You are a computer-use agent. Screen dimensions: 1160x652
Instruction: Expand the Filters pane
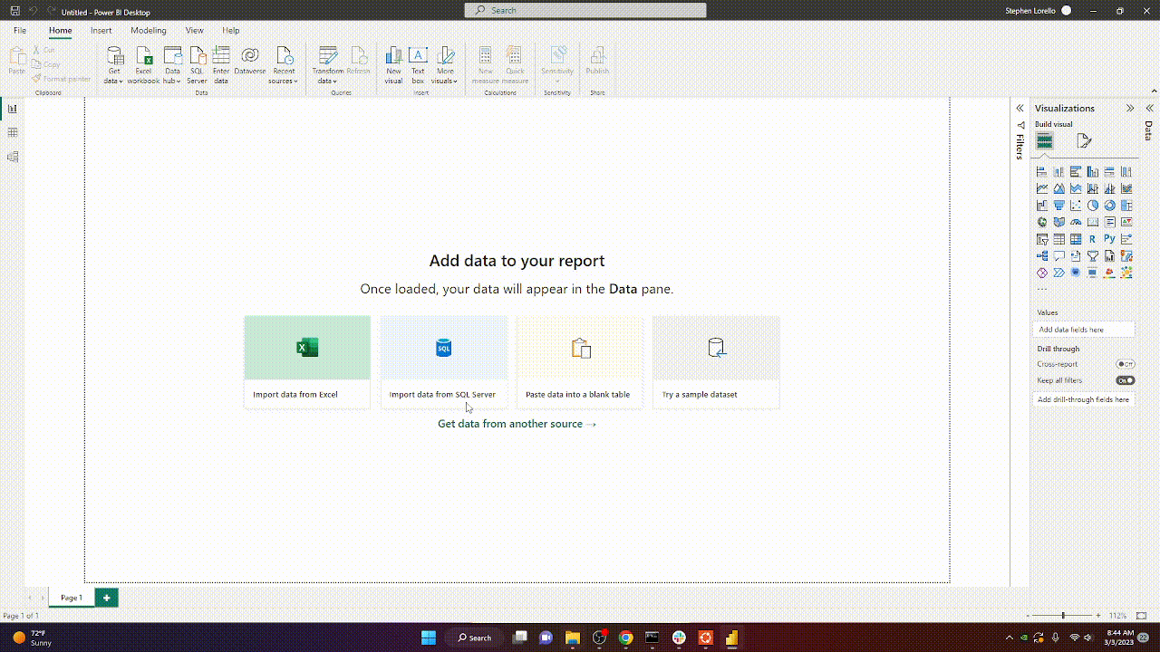point(1020,109)
